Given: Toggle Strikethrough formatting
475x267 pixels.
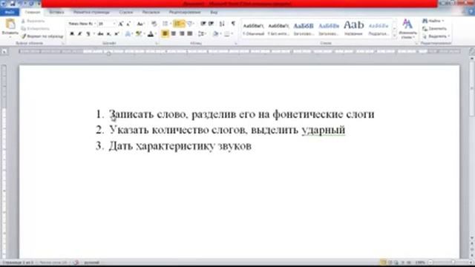Looking at the screenshot, I should (100, 34).
